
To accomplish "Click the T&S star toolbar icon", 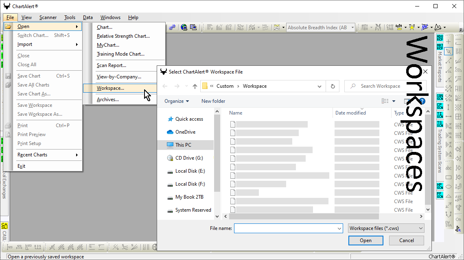I will tap(411, 28).
